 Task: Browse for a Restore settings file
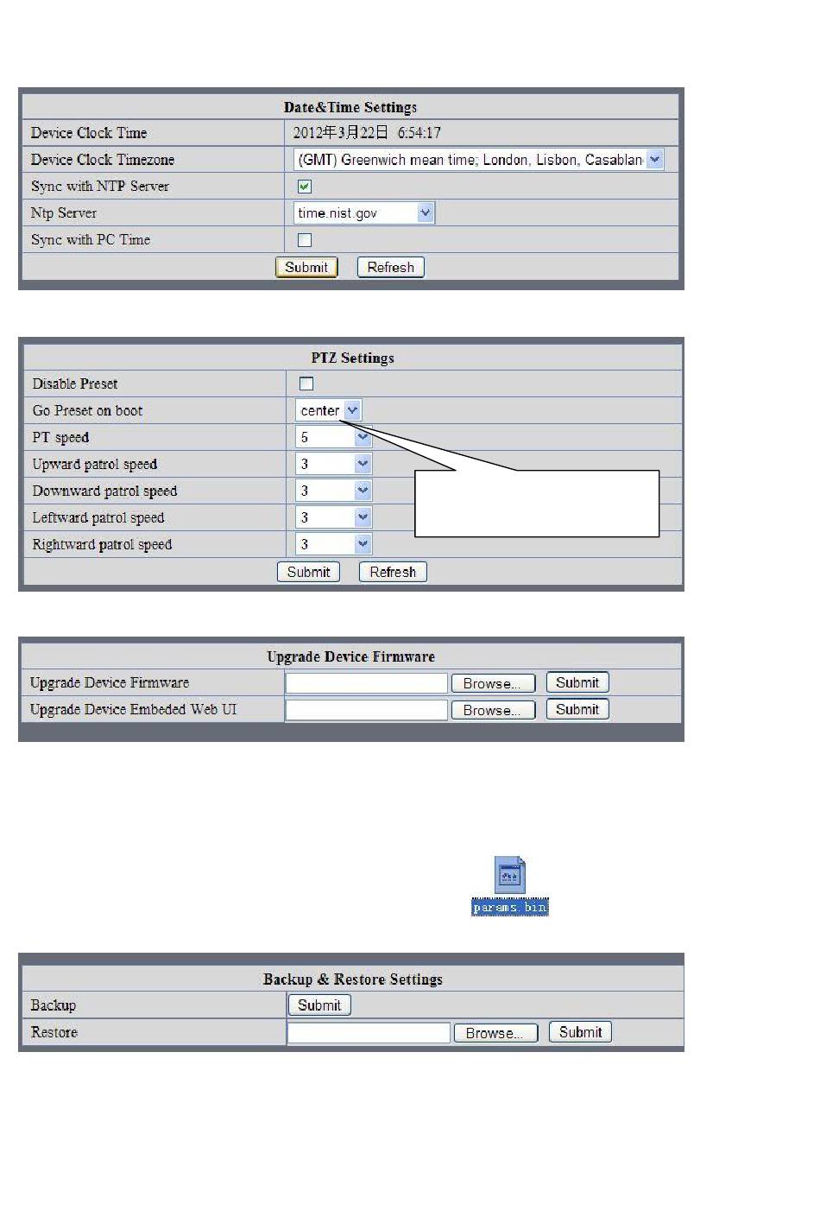495,1033
